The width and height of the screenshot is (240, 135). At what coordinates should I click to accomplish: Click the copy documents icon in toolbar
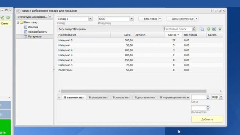click(202, 29)
